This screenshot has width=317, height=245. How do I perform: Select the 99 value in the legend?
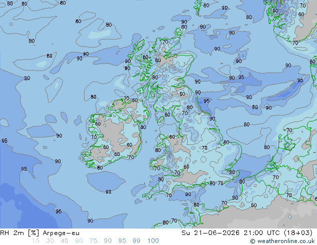tap(136, 241)
